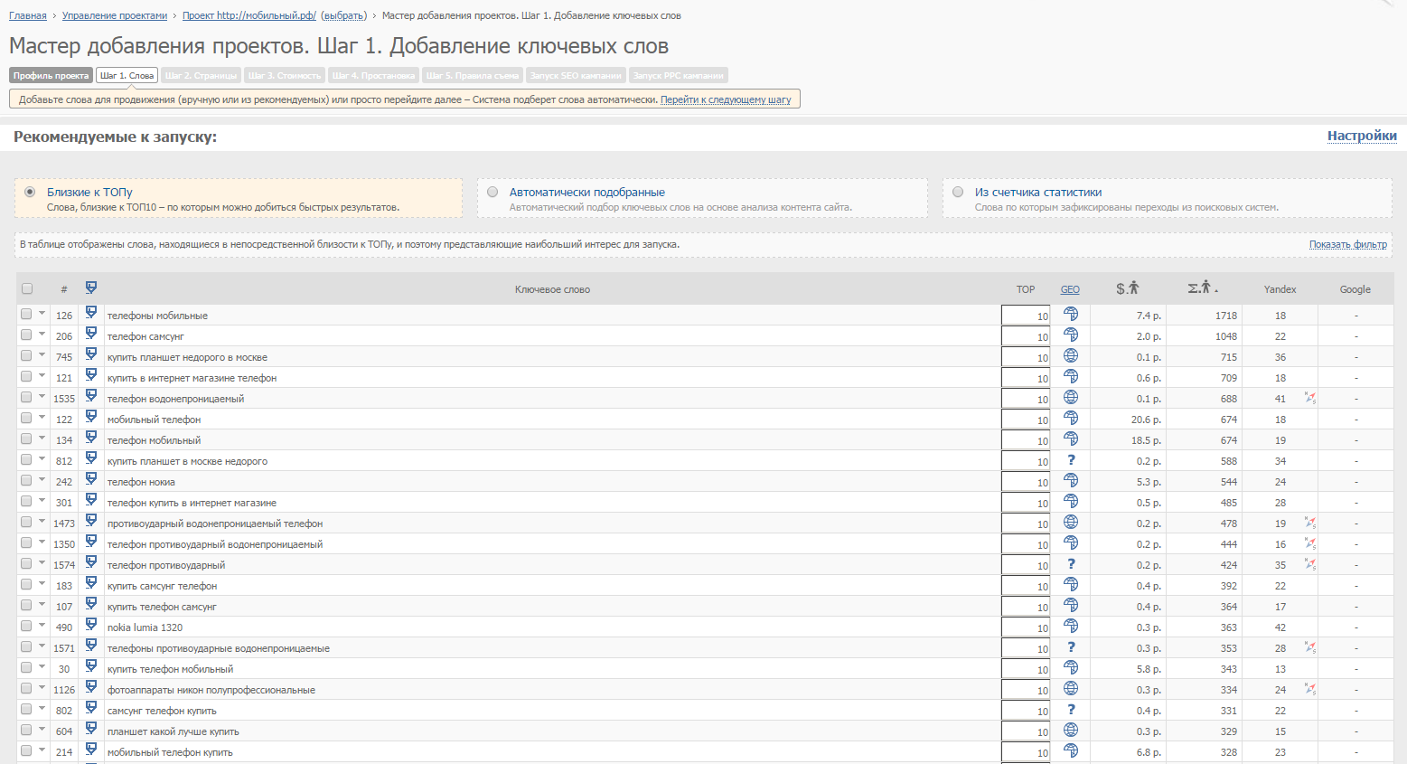Click the "Перейти к следующему шагу" link
This screenshot has width=1407, height=764.
coord(726,99)
